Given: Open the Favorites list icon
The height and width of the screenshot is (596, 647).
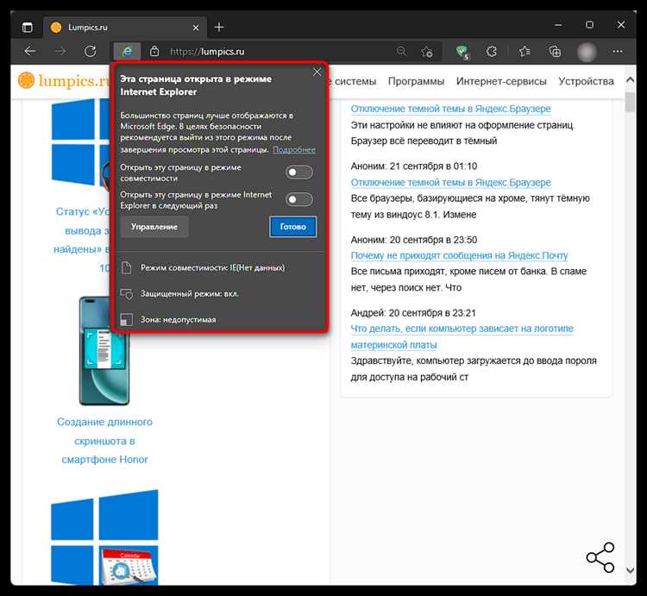Looking at the screenshot, I should (x=525, y=52).
